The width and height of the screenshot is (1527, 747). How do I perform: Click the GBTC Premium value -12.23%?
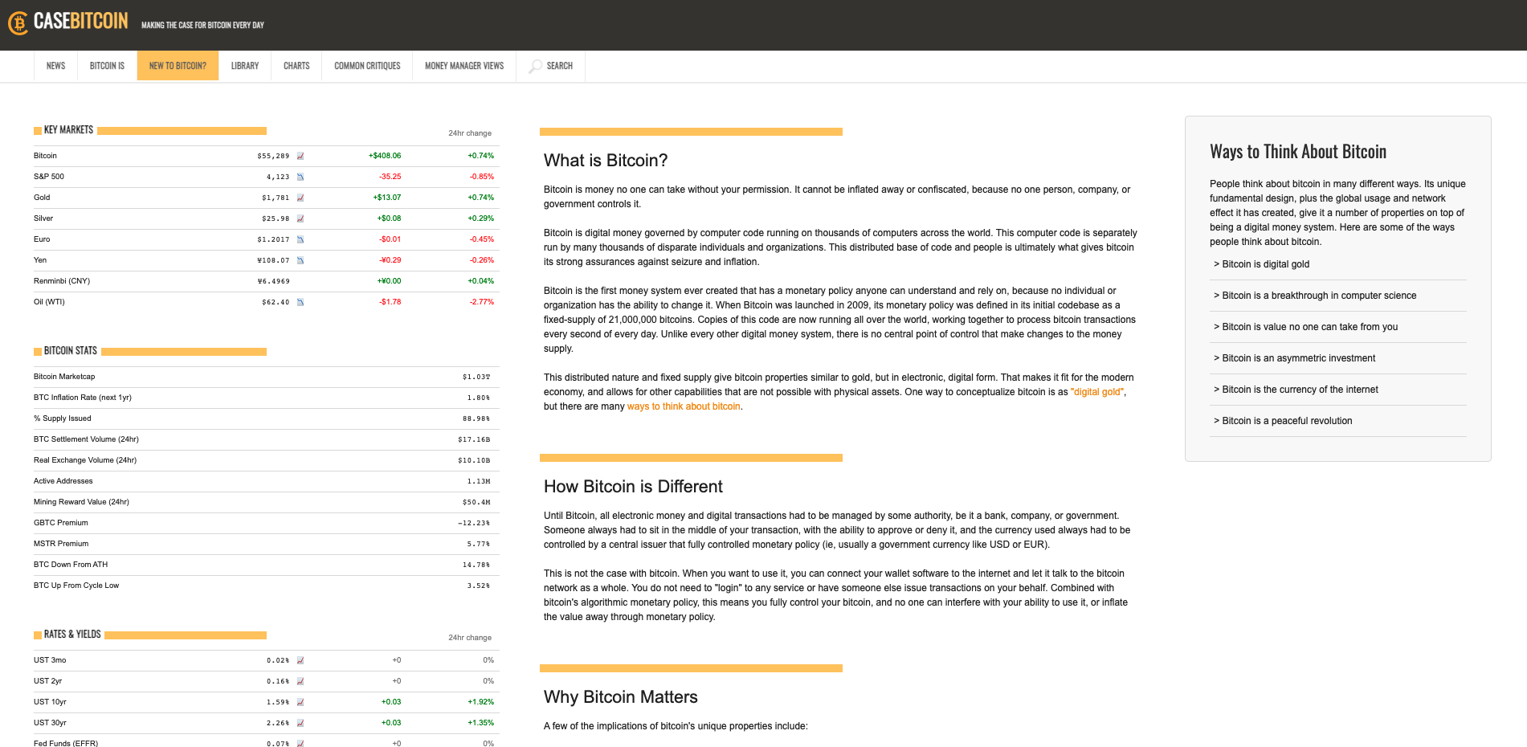[x=474, y=523]
